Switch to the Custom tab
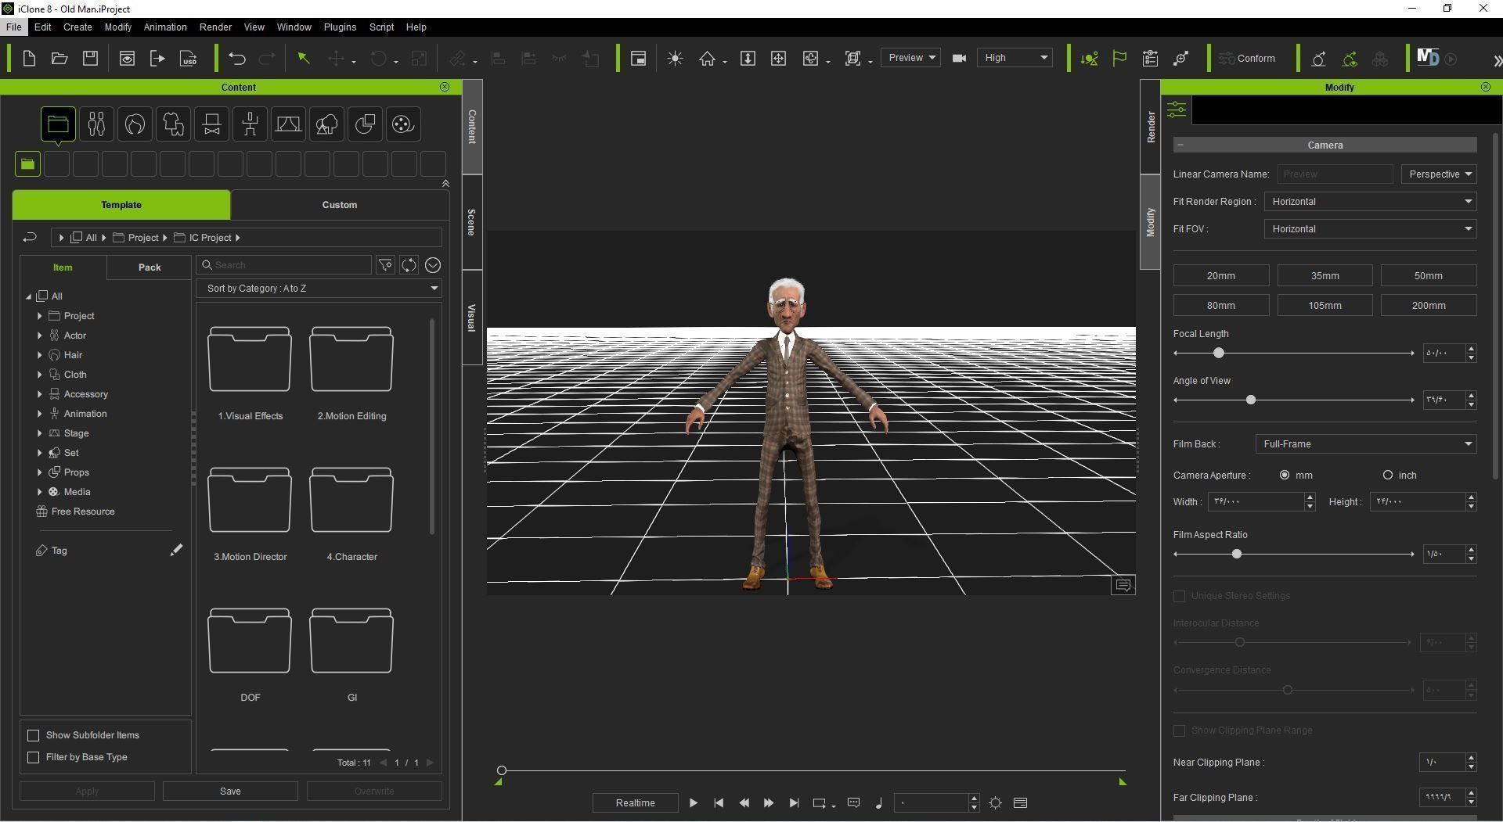This screenshot has height=822, width=1503. (340, 205)
